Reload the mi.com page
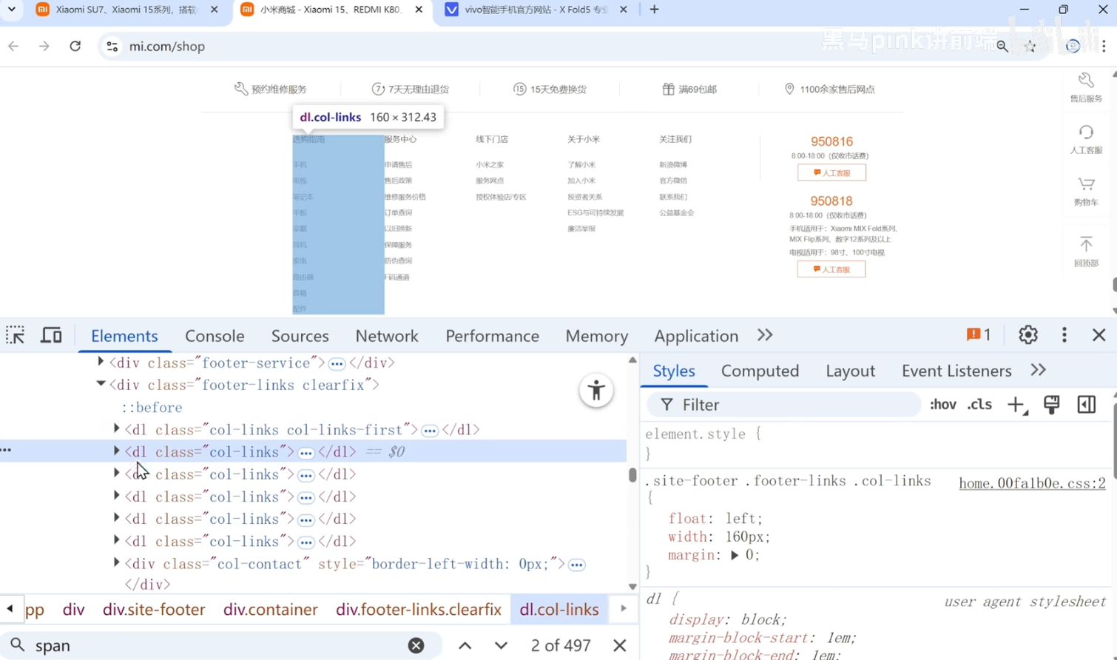1117x660 pixels. tap(75, 46)
